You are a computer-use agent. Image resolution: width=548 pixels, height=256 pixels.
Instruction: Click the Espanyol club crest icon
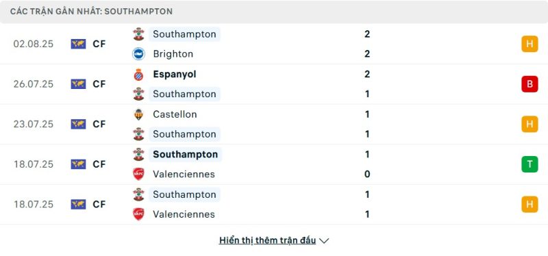139,75
